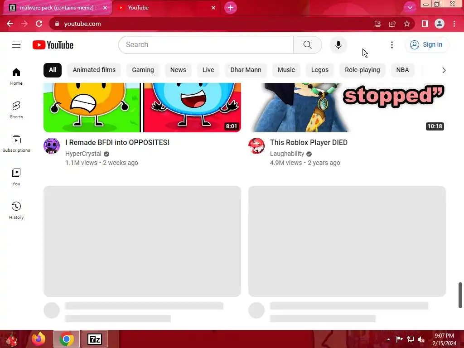This screenshot has height=348, width=464.
Task: Bookmark this page with star icon
Action: pyautogui.click(x=407, y=24)
